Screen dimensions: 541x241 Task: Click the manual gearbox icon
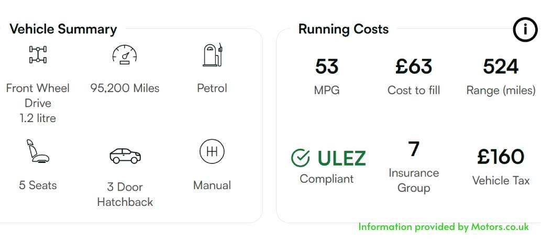point(212,151)
